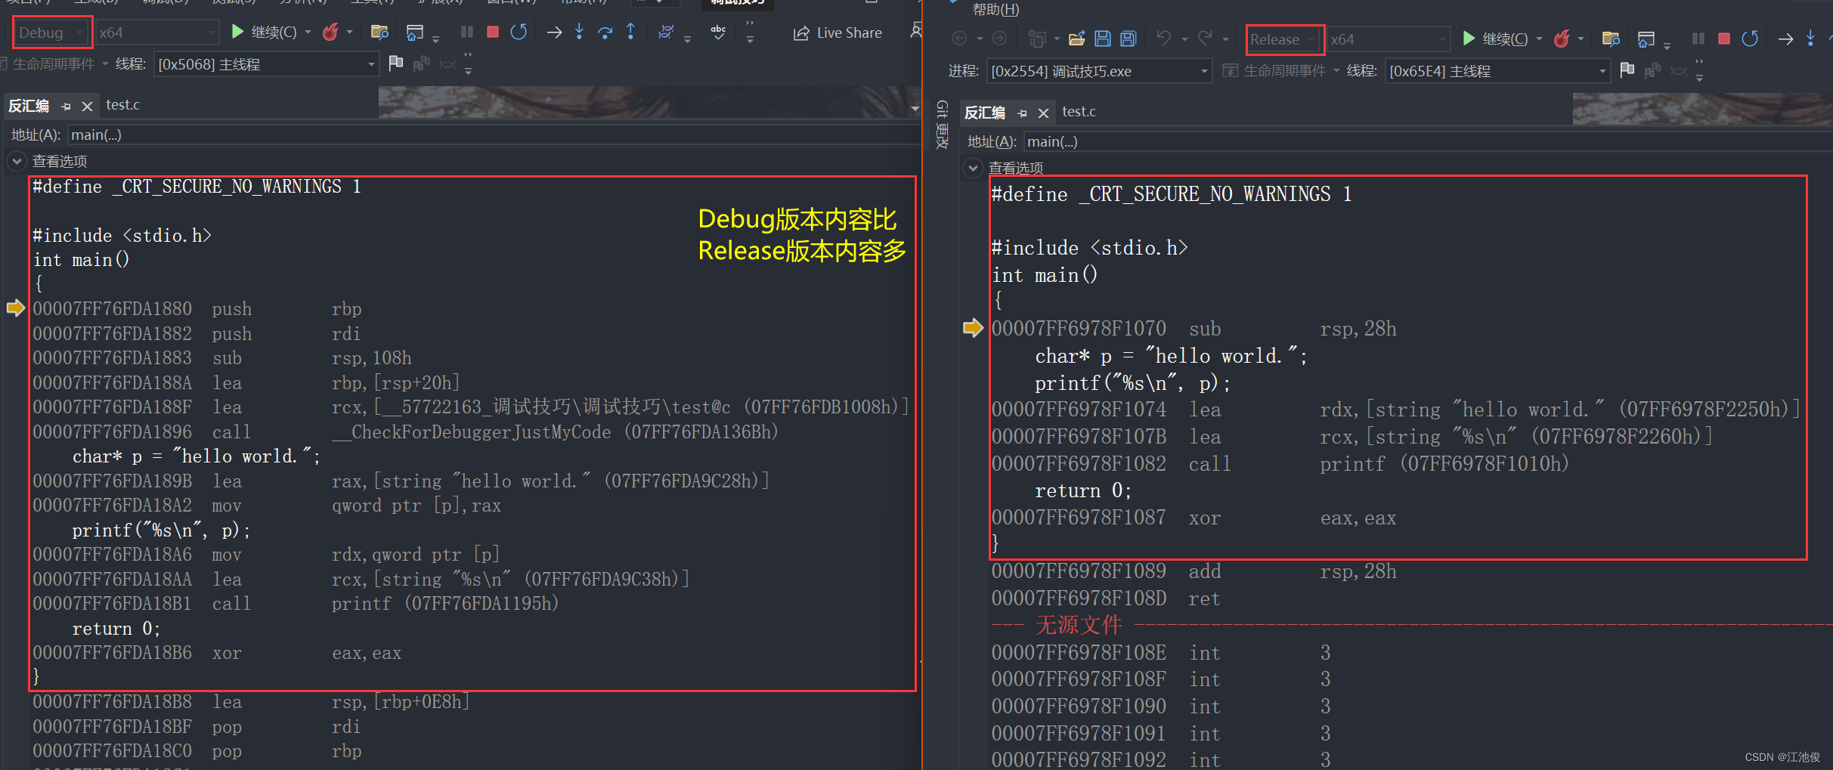Open thread dropdown [0x5068] 主线程
Viewport: 1833px width, 770px height.
tap(266, 64)
